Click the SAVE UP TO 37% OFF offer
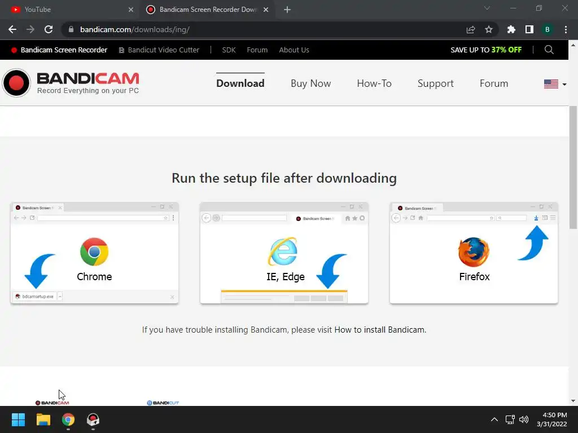 pyautogui.click(x=486, y=50)
